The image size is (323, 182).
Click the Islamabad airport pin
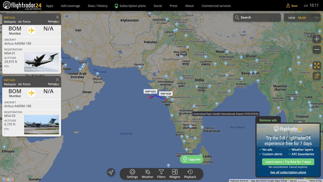[167, 20]
